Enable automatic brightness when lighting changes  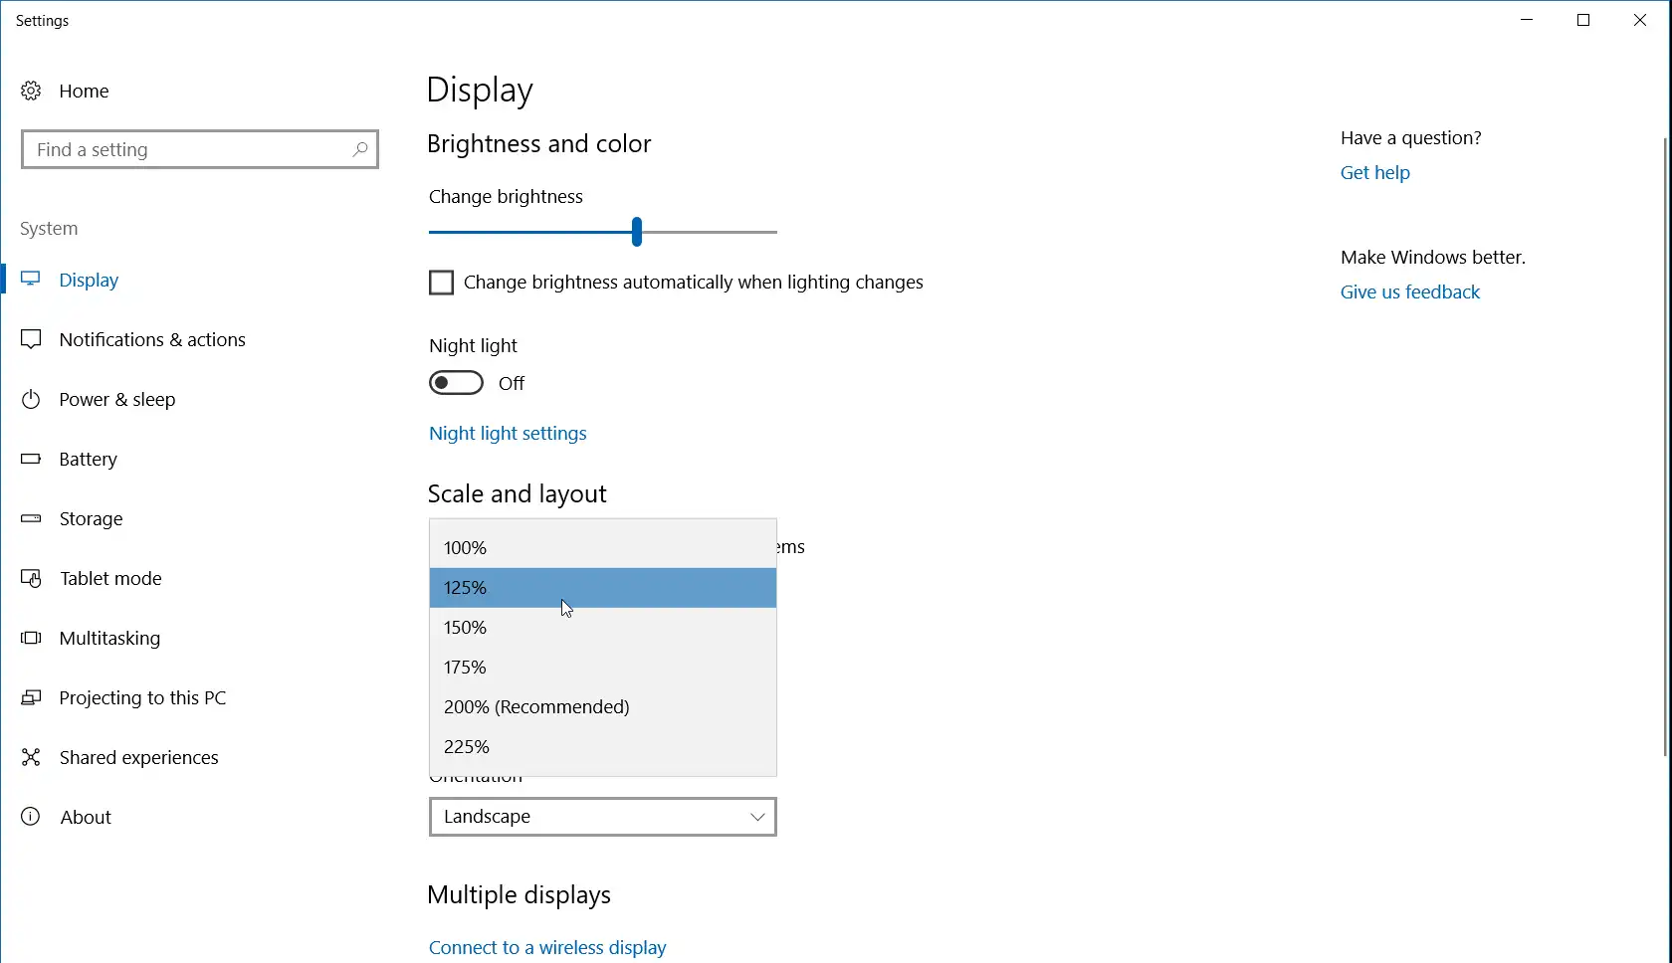(439, 283)
